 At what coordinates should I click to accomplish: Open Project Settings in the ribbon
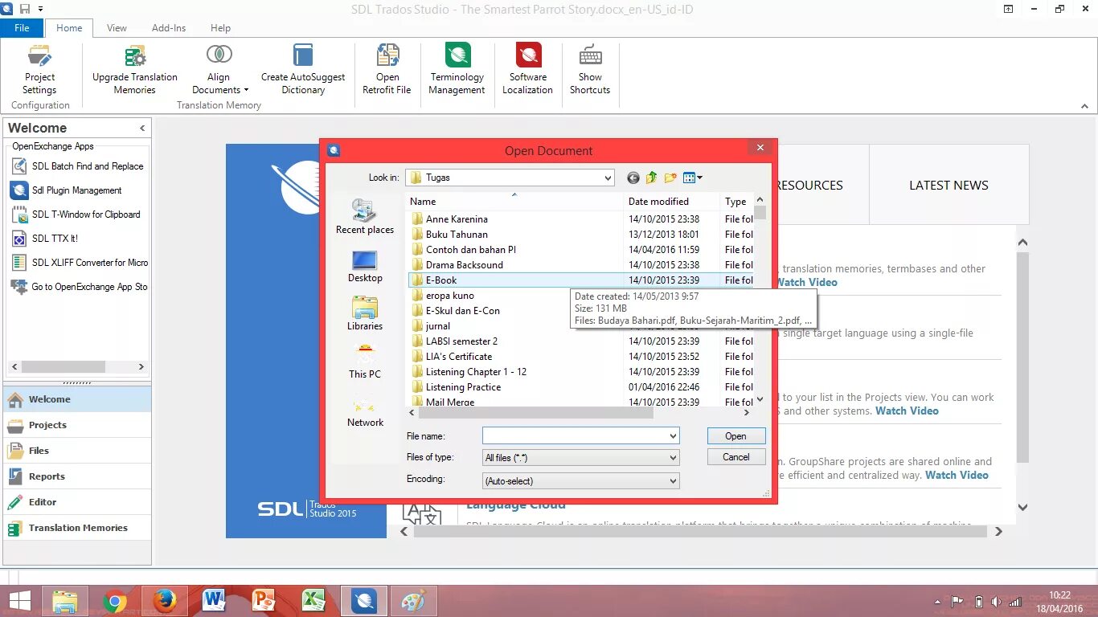point(39,69)
